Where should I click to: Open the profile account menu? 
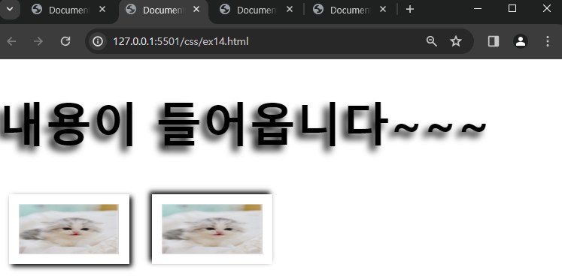click(521, 41)
